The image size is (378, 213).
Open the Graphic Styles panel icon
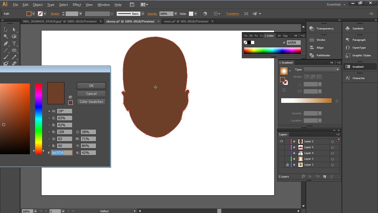348,55
